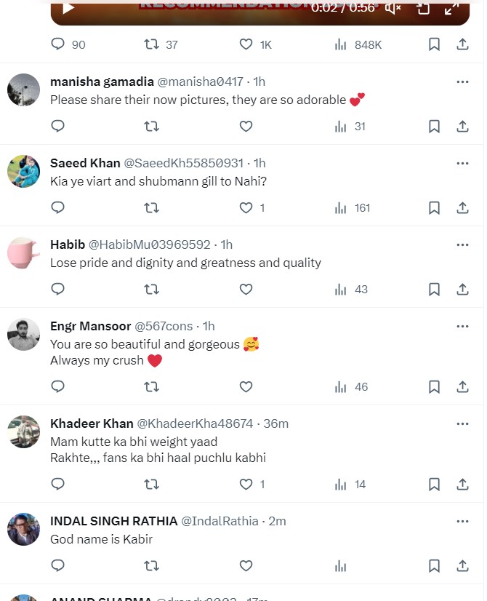Screen dimensions: 487x601
Task: Open more menu on Habib's reply
Action: (x=462, y=244)
